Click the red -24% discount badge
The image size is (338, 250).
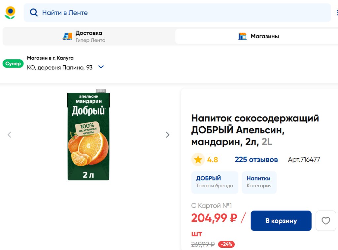pyautogui.click(x=226, y=244)
